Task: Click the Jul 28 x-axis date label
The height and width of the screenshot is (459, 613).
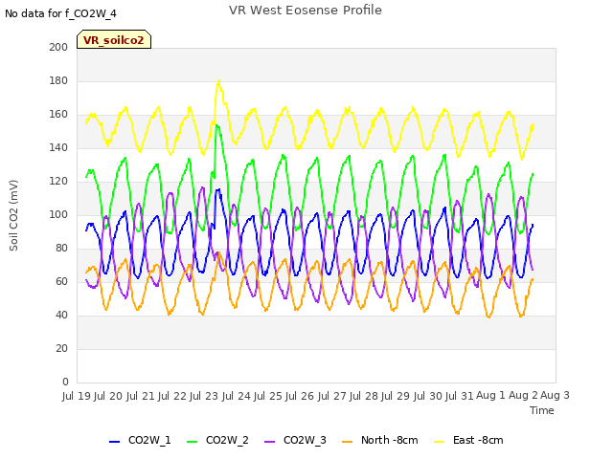Action: [363, 396]
